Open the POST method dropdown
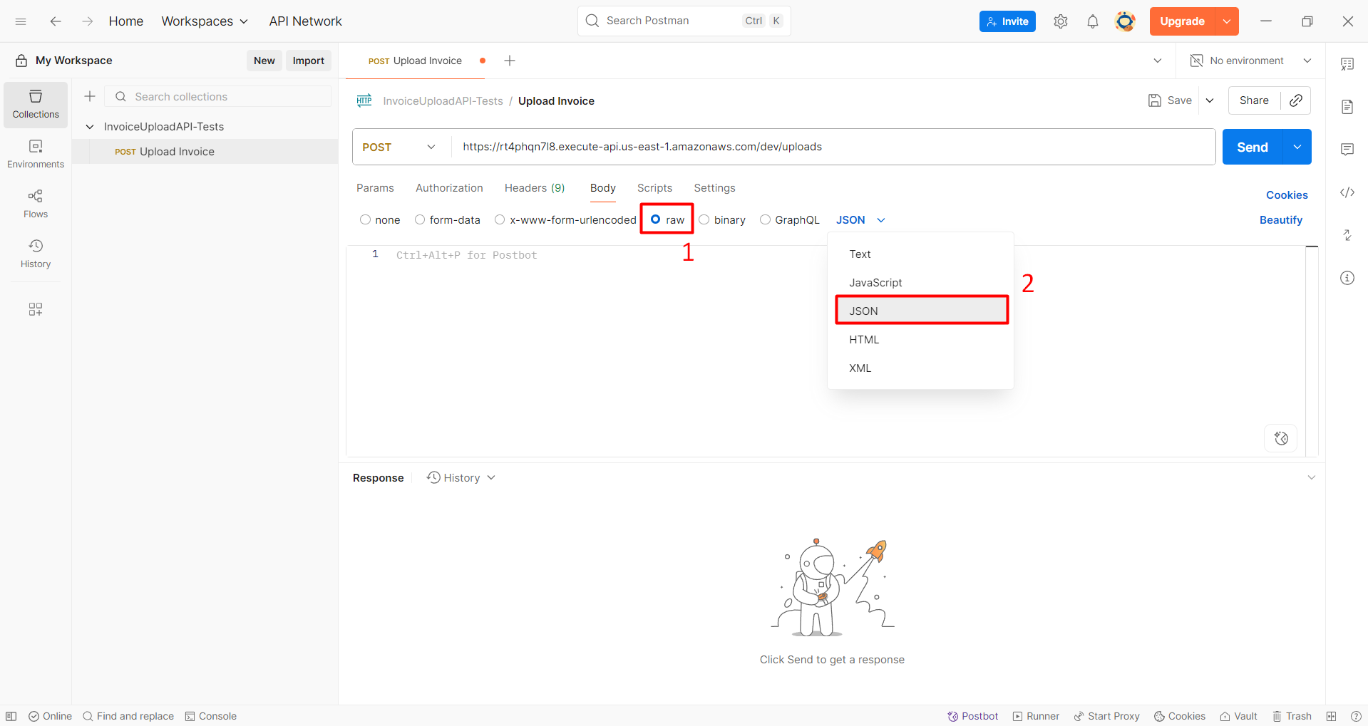Screen dimensions: 1368x726 (399, 147)
